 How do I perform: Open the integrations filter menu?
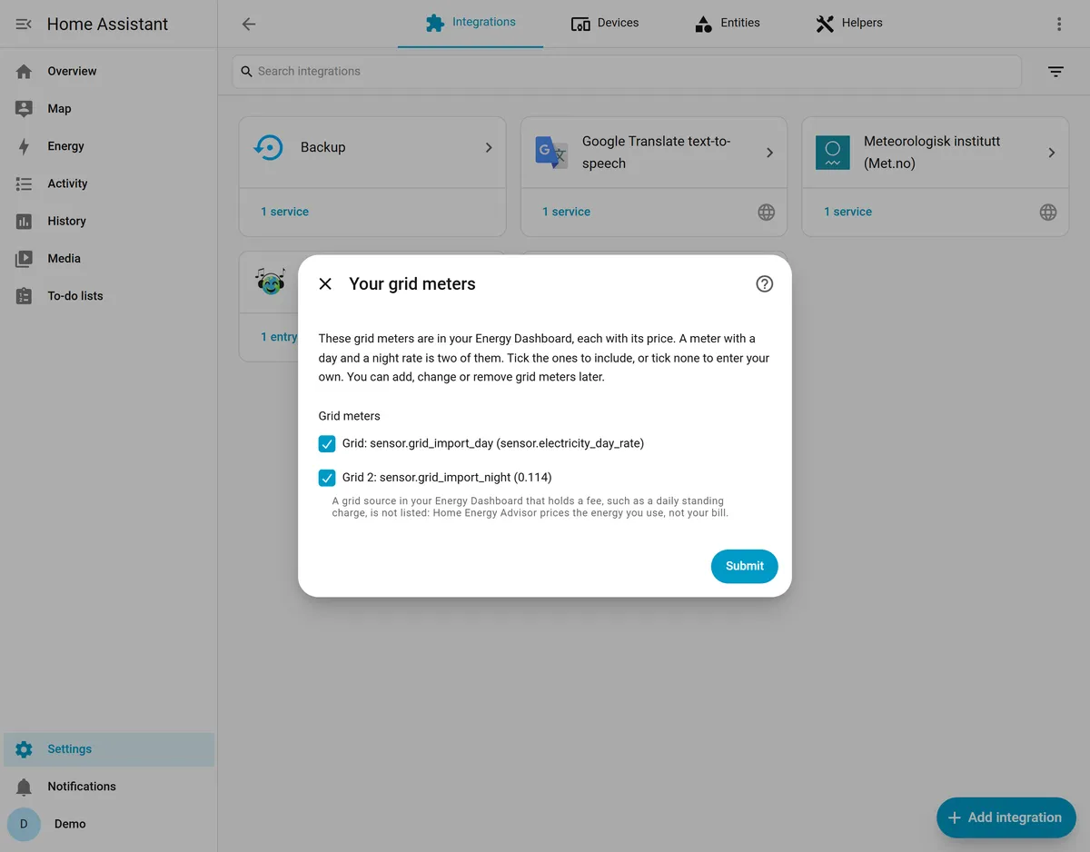click(x=1055, y=71)
